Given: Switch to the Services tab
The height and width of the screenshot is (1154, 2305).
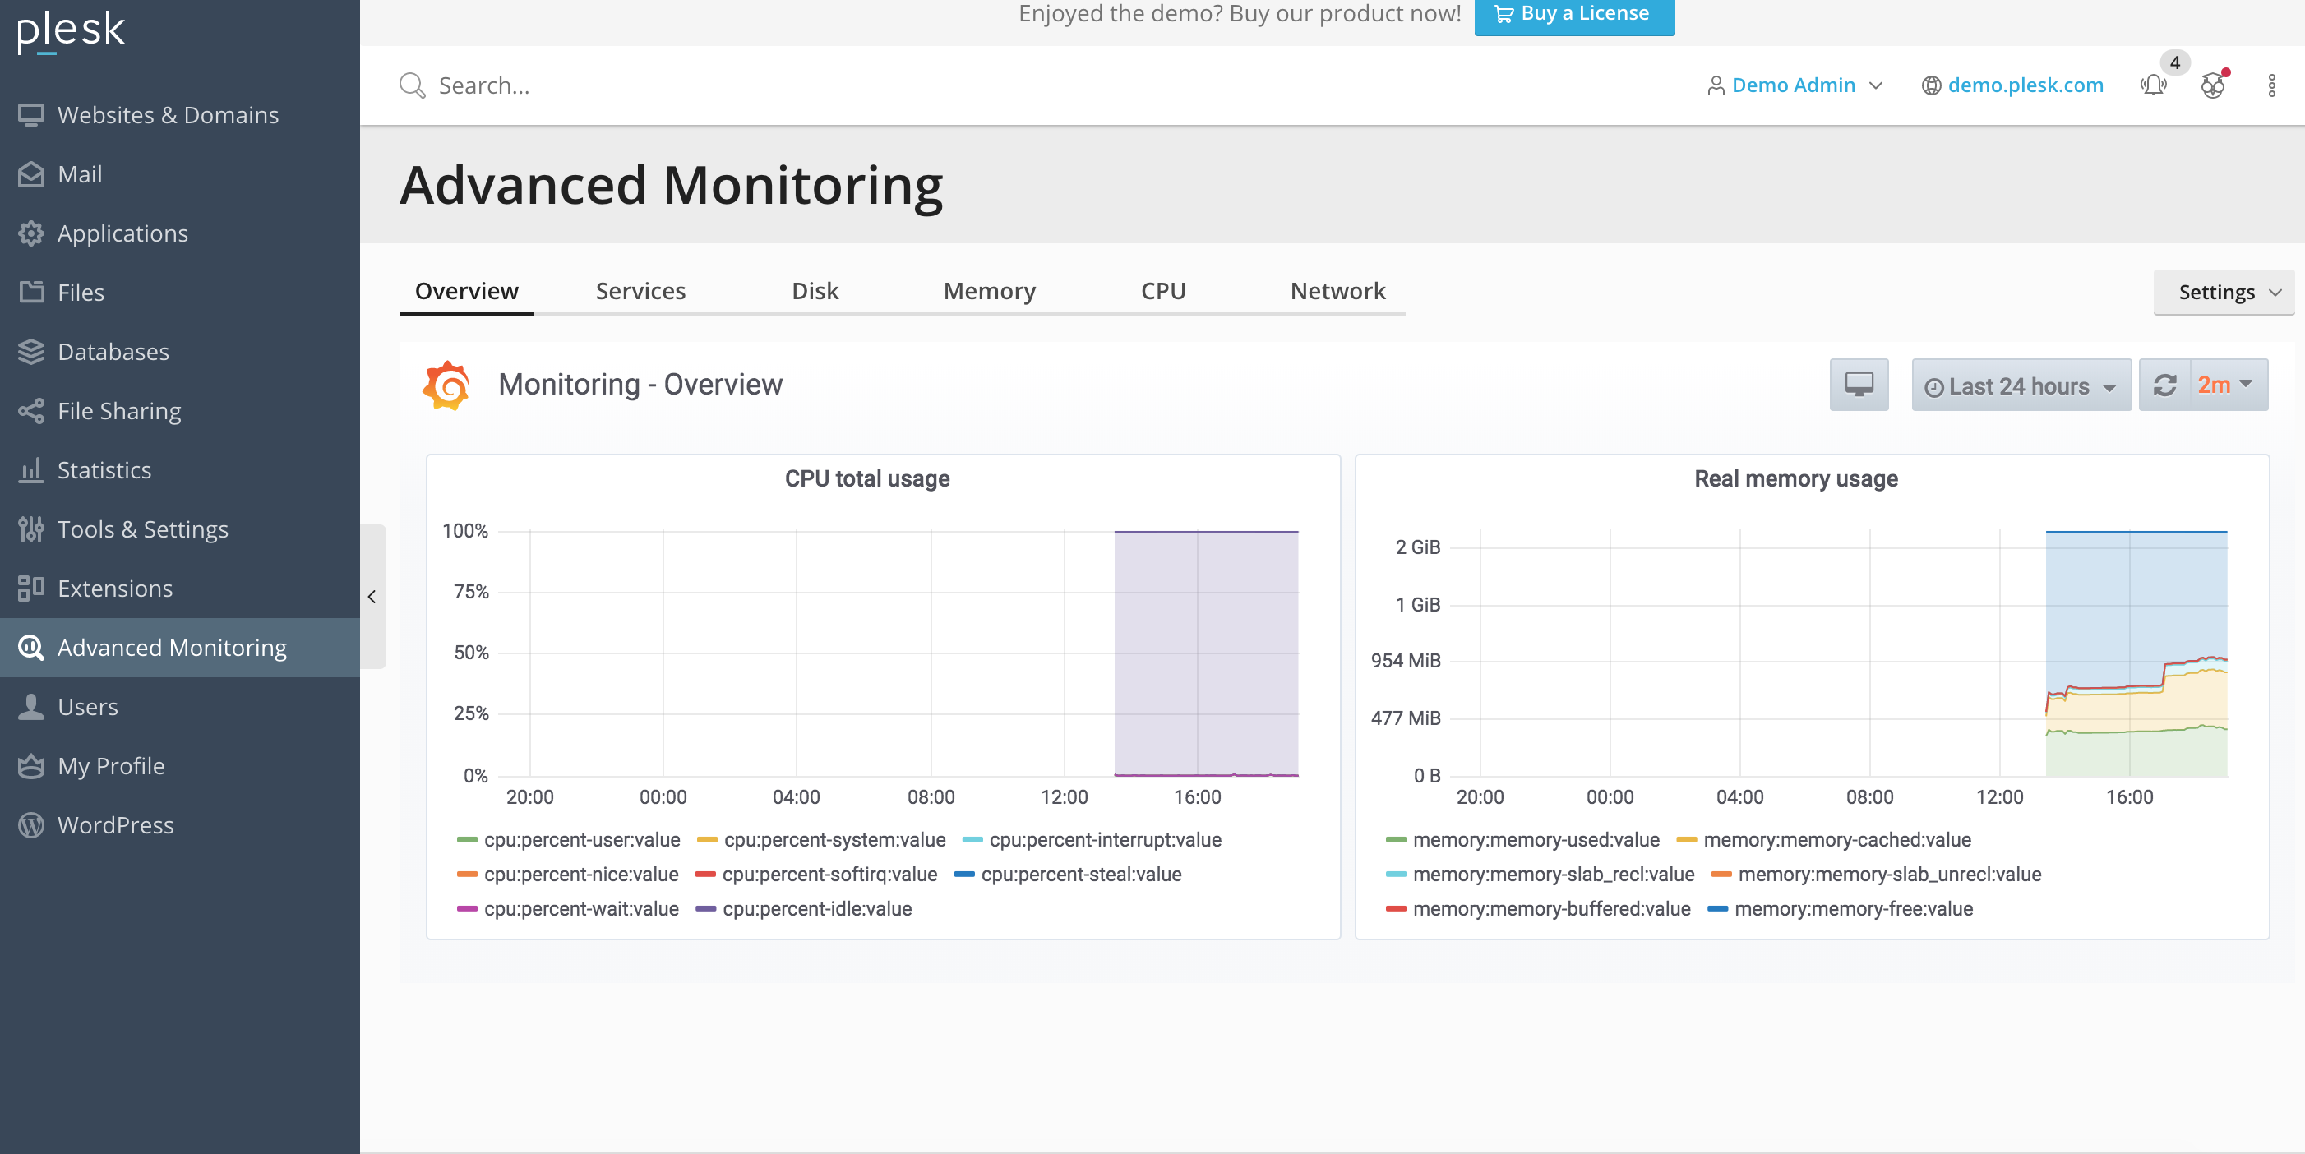Looking at the screenshot, I should (640, 291).
